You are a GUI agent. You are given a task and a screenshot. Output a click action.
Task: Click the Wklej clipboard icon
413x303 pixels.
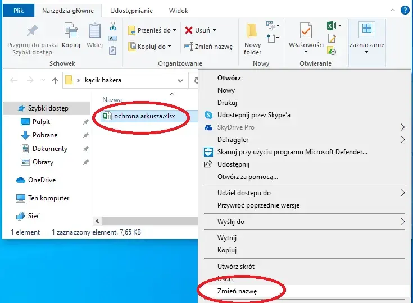[x=94, y=30]
